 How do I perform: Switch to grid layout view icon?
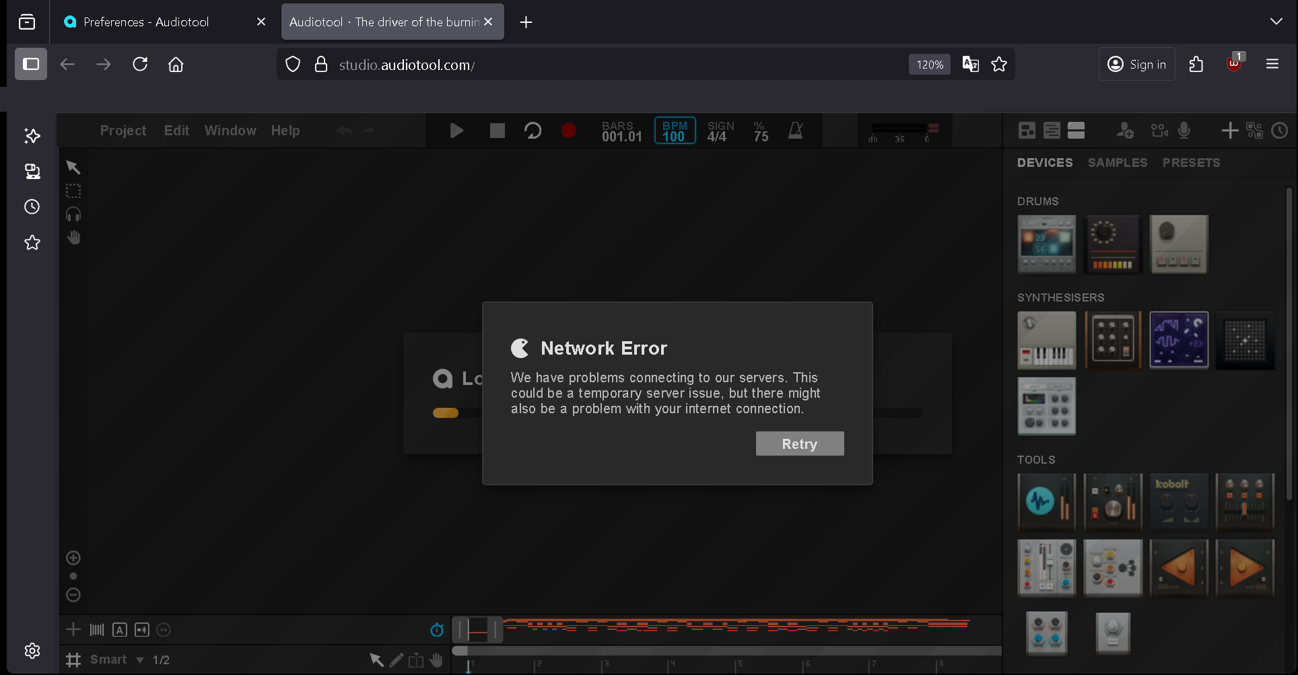tap(1027, 131)
